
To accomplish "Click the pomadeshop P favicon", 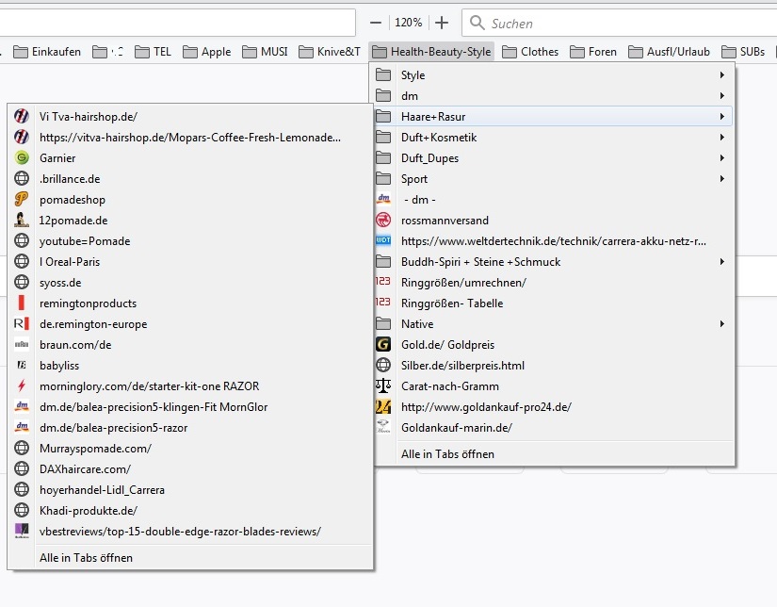I will pos(22,200).
